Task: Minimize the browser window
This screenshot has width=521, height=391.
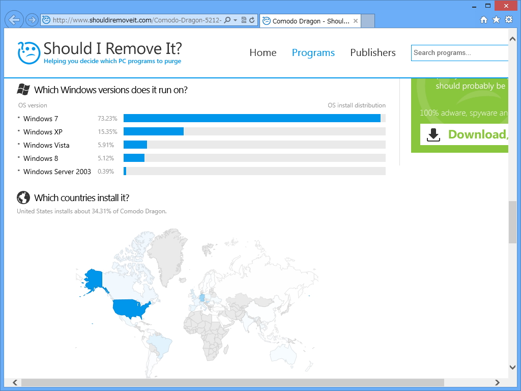Action: 474,6
